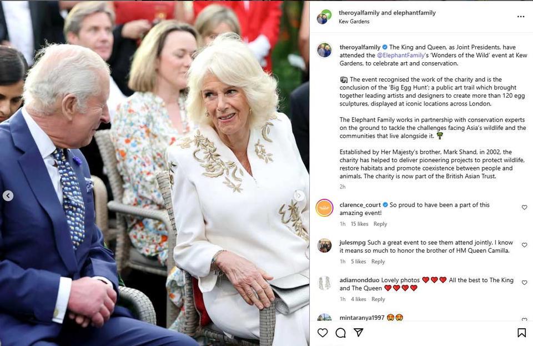Like the post with the heart icon
The width and height of the screenshot is (533, 346).
point(322,333)
